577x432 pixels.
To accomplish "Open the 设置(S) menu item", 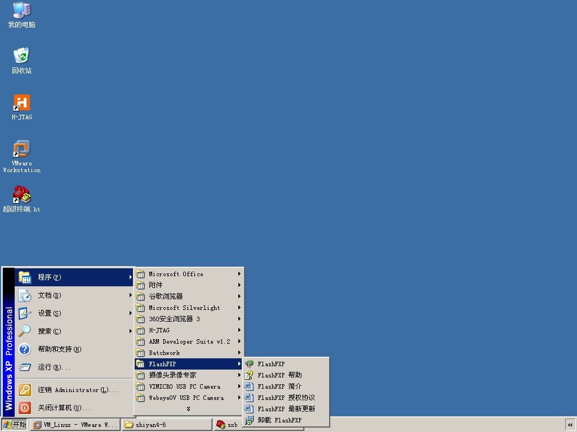I will (x=74, y=313).
